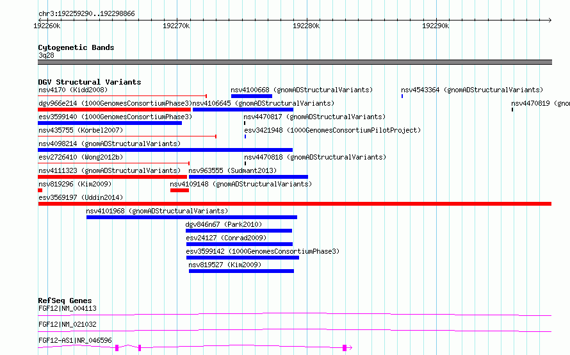Select the blue bar of esv3599142
The image size is (570, 355).
[x=243, y=258]
